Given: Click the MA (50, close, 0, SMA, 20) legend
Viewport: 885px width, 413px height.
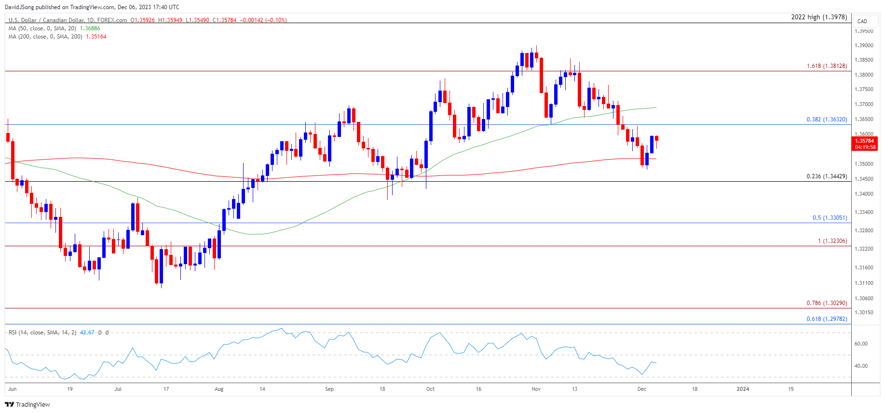Looking at the screenshot, I should click(42, 28).
